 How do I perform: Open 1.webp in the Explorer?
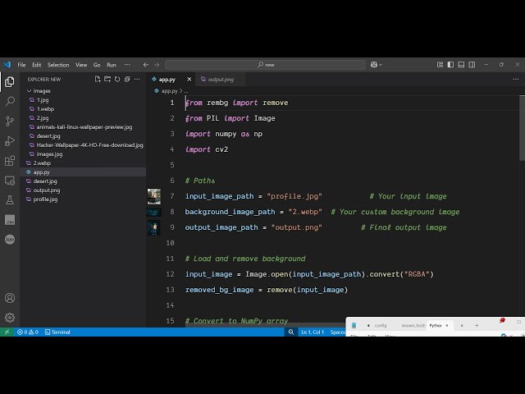coord(45,109)
